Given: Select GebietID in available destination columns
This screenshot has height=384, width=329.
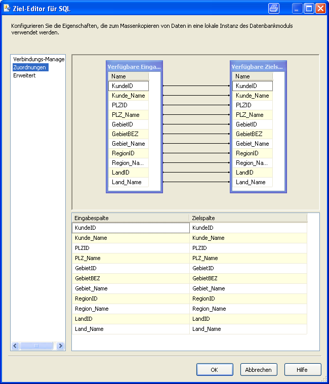Looking at the screenshot, I should [x=253, y=124].
